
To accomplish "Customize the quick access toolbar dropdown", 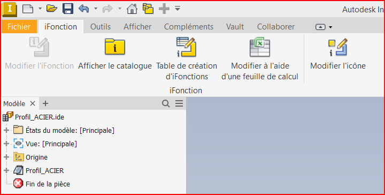I will point(178,9).
